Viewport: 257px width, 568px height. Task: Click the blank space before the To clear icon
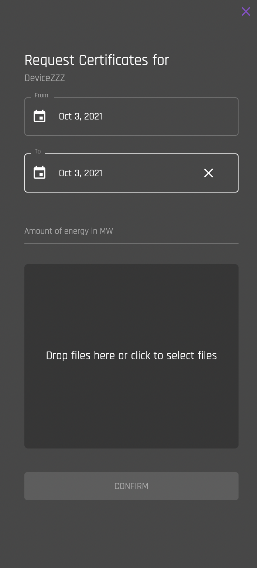click(151, 173)
